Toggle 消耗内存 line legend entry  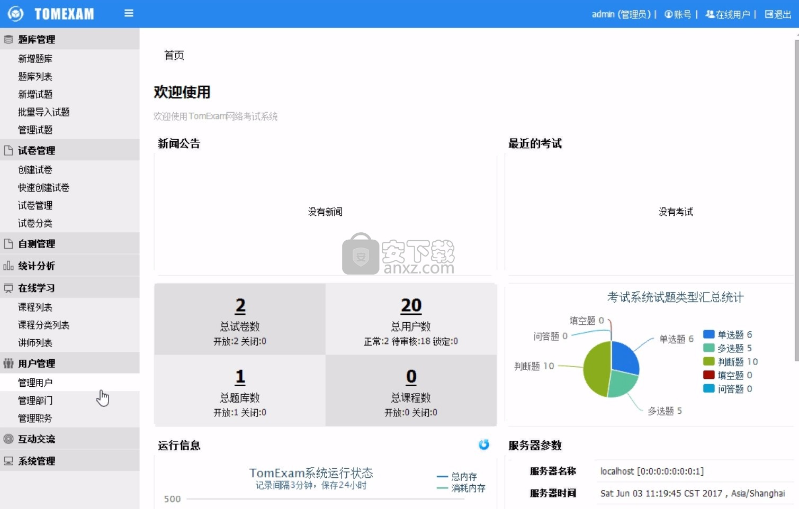coord(461,488)
